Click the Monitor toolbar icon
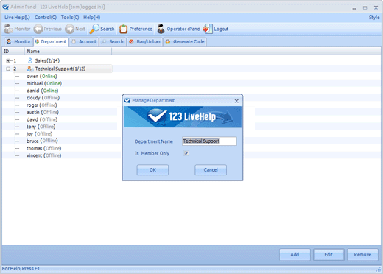Screen dimensions: 383x274 [9, 29]
